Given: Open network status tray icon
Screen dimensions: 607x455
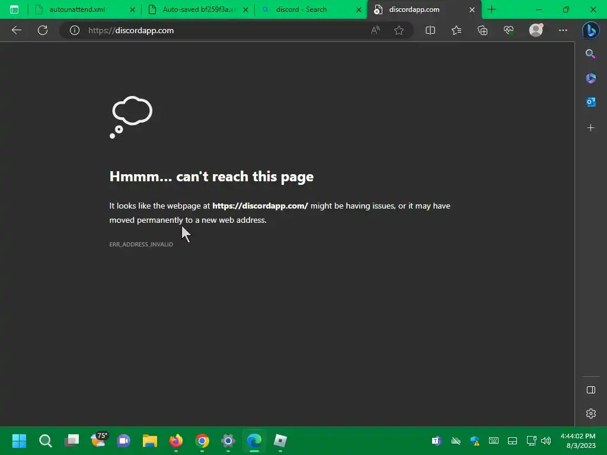Looking at the screenshot, I should [x=531, y=441].
